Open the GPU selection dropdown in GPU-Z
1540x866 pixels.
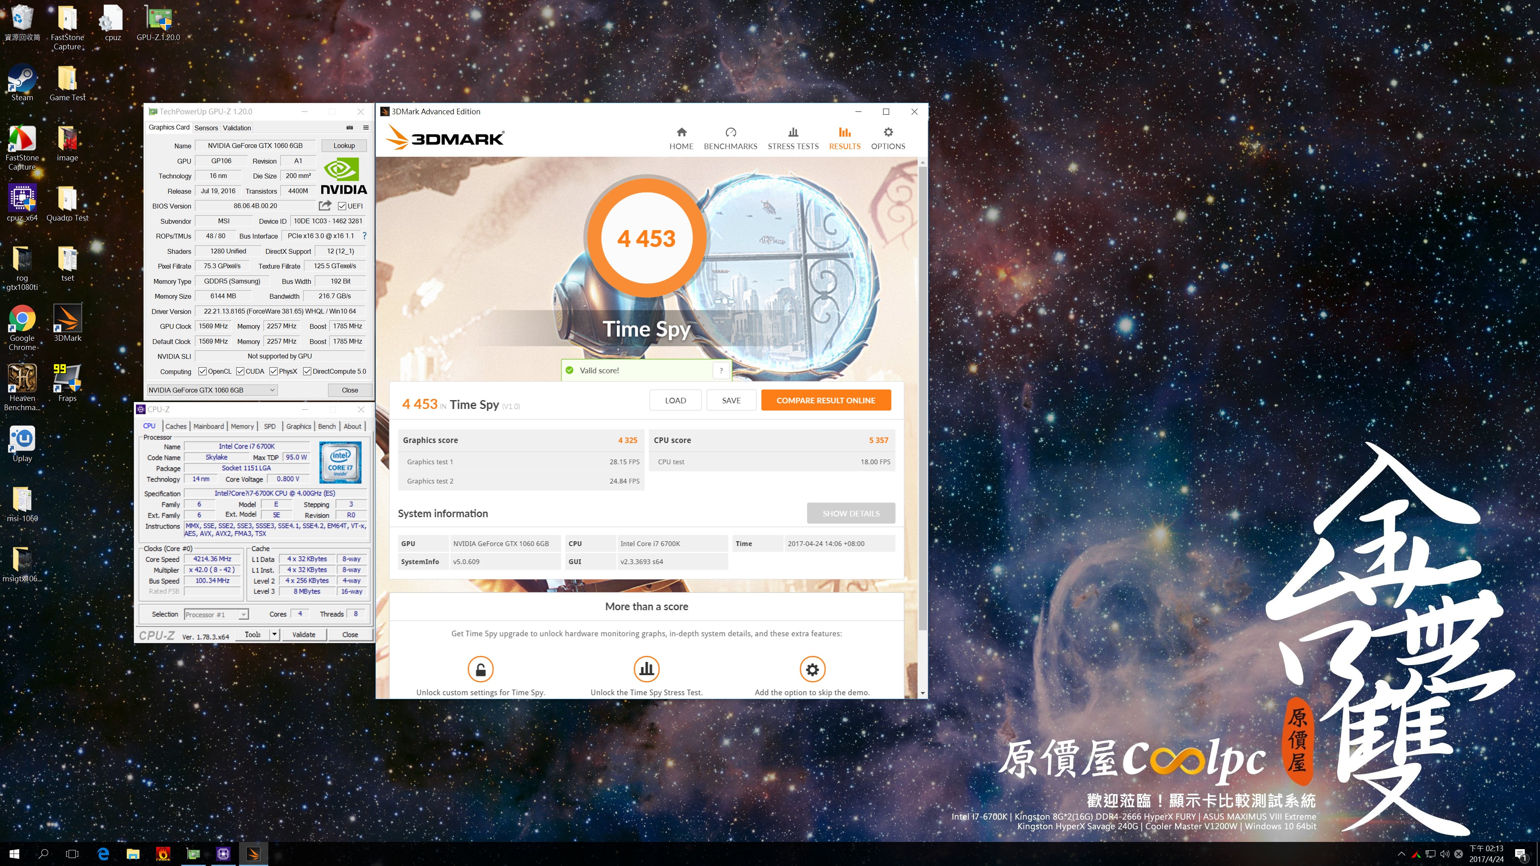point(212,390)
